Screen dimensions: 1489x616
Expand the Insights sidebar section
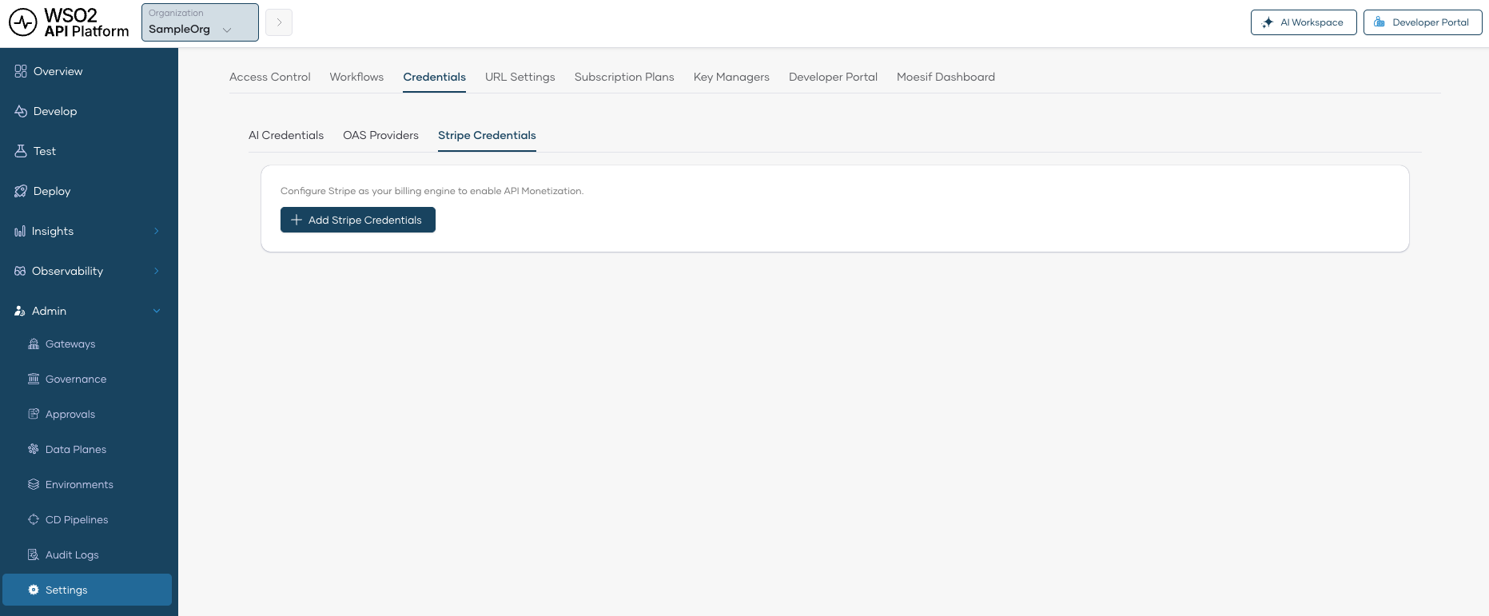[157, 232]
